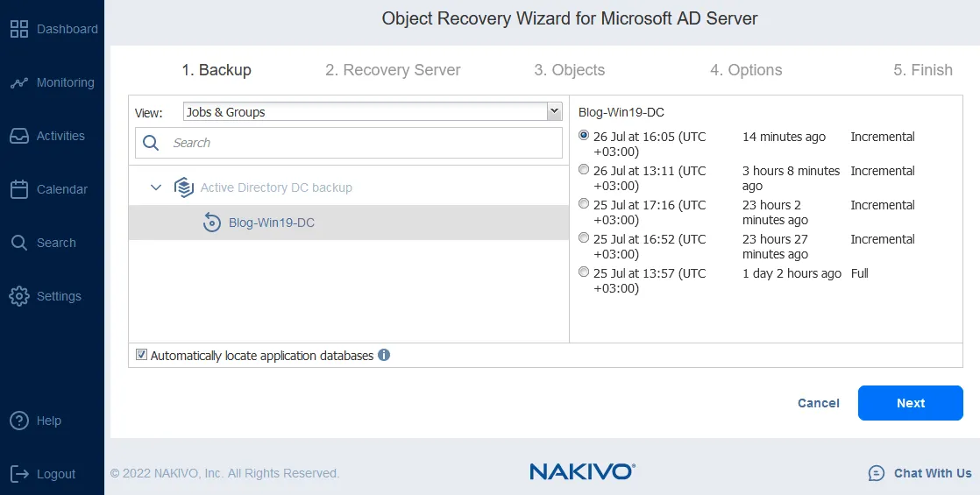Open the Dashboard grid icon
The height and width of the screenshot is (495, 980).
tap(19, 29)
